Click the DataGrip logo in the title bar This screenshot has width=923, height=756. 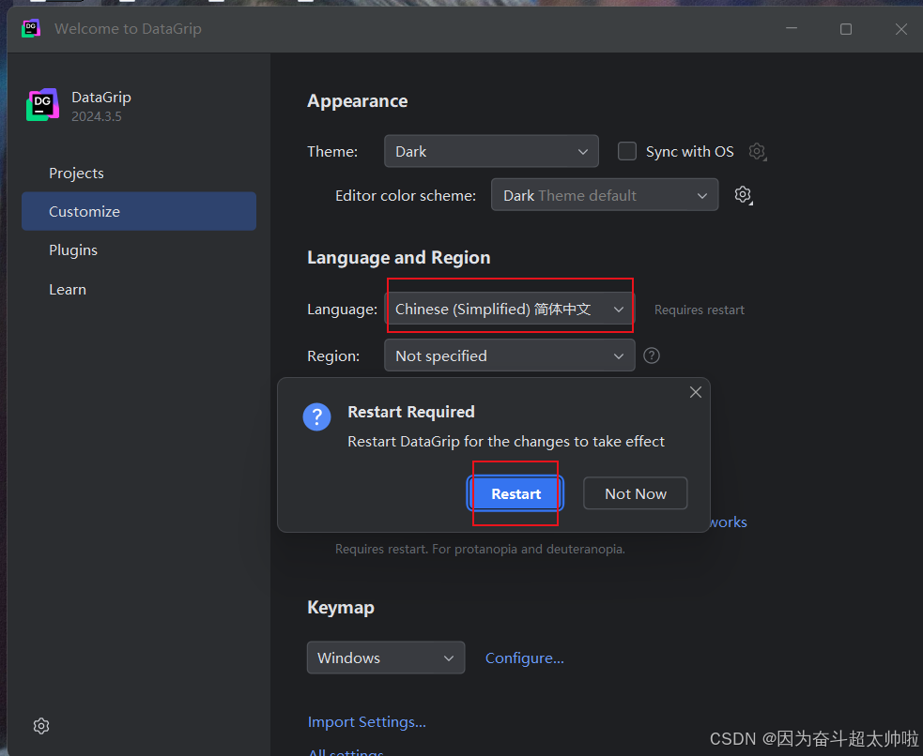tap(31, 28)
